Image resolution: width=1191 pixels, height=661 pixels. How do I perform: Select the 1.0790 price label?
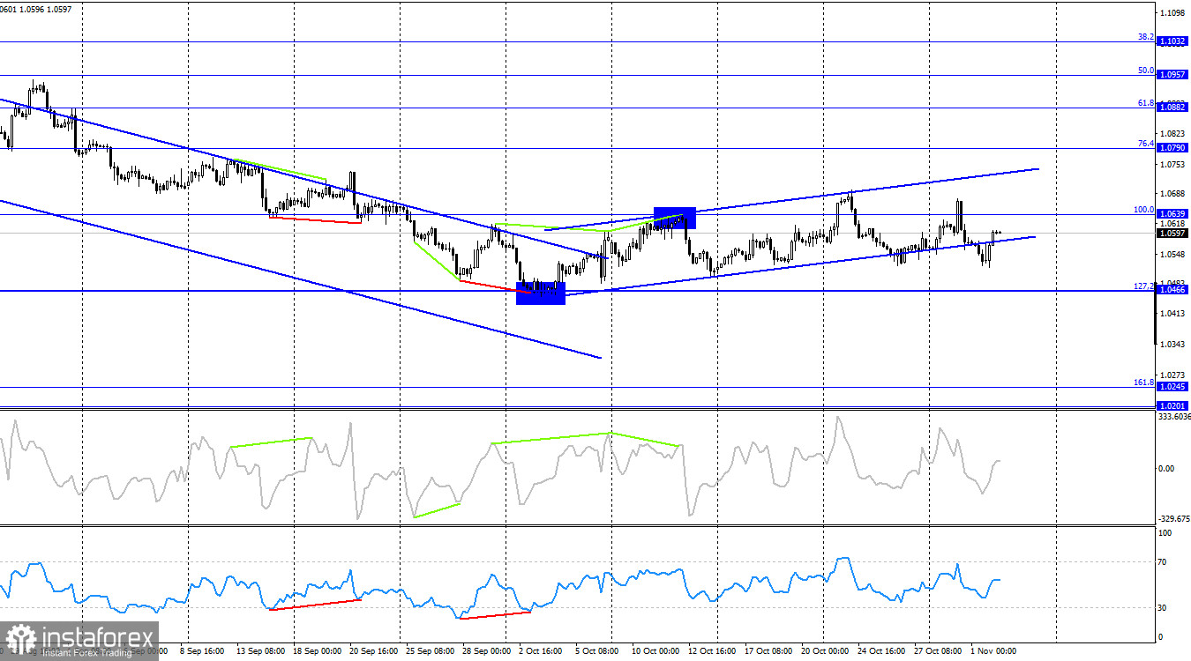coord(1172,148)
